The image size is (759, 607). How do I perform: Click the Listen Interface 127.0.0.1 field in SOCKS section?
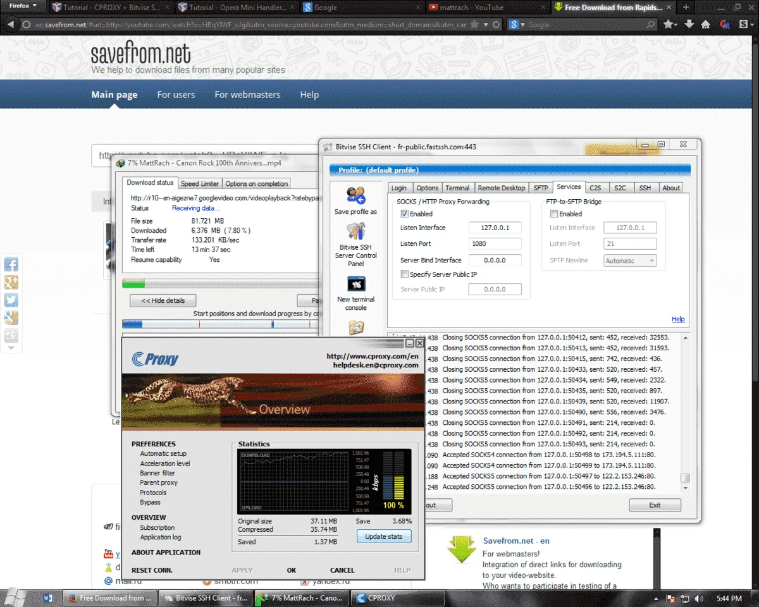point(495,228)
